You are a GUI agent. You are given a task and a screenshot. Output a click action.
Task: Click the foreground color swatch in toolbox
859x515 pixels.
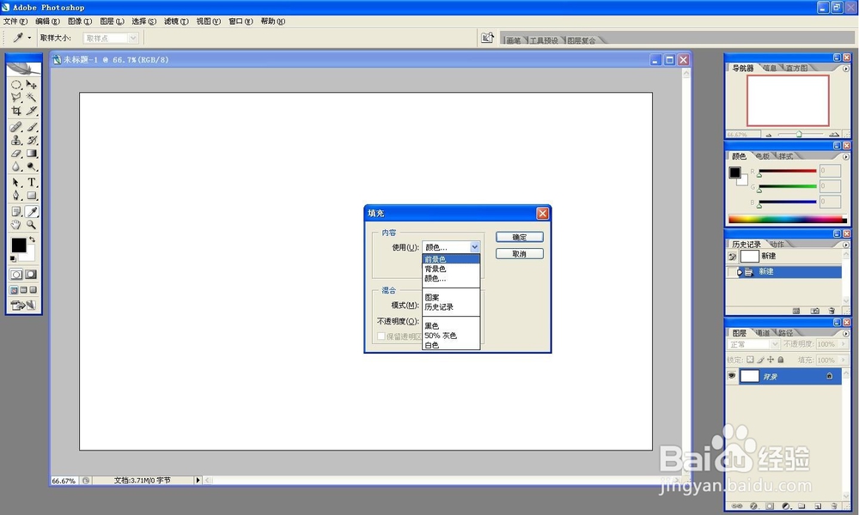[x=18, y=245]
